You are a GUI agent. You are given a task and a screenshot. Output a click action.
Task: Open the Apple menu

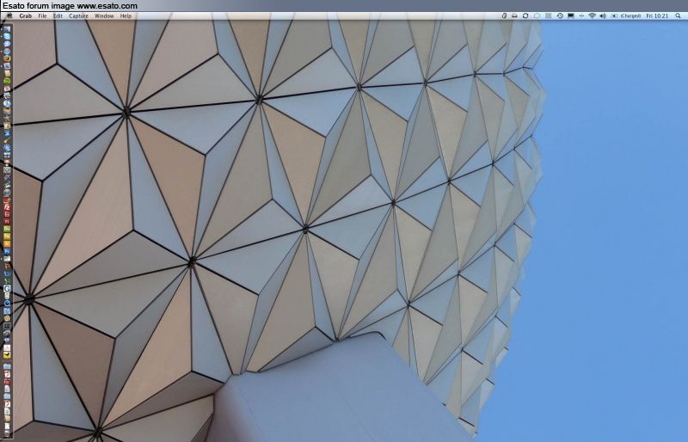pos(8,15)
